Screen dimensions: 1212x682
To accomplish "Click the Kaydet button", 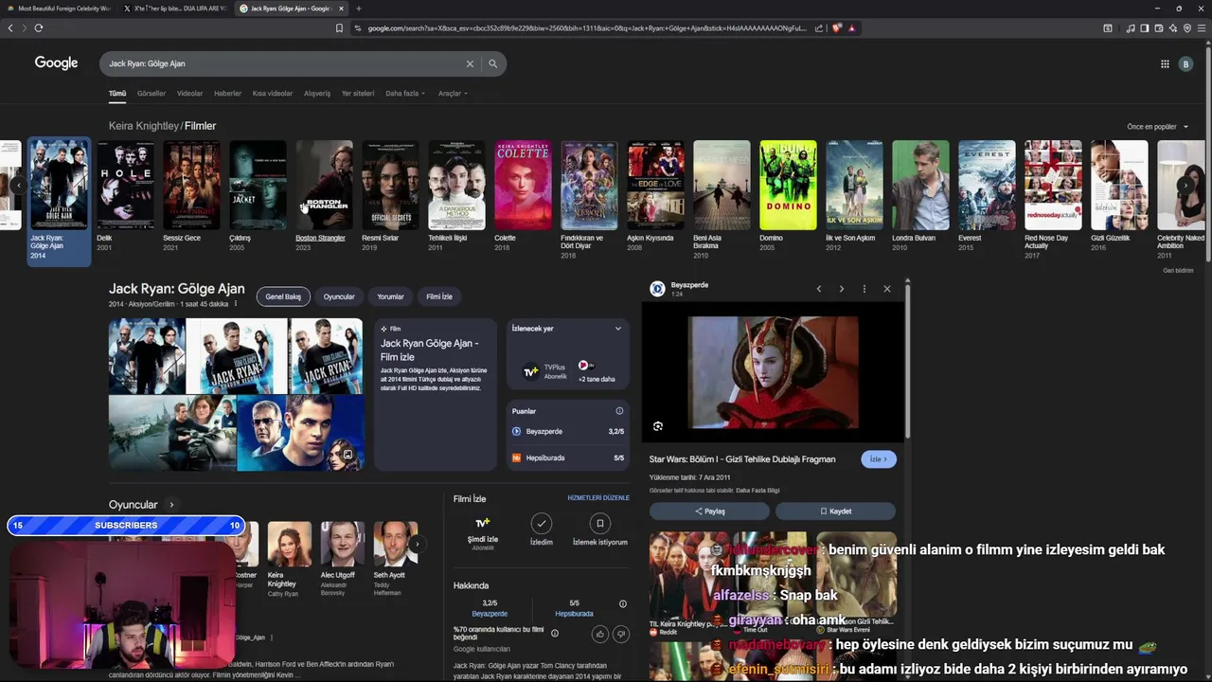I will [835, 511].
